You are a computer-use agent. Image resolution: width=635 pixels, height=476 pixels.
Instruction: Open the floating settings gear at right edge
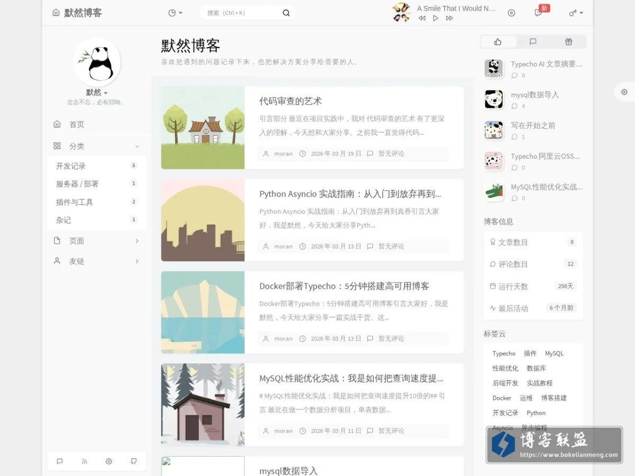[x=624, y=92]
